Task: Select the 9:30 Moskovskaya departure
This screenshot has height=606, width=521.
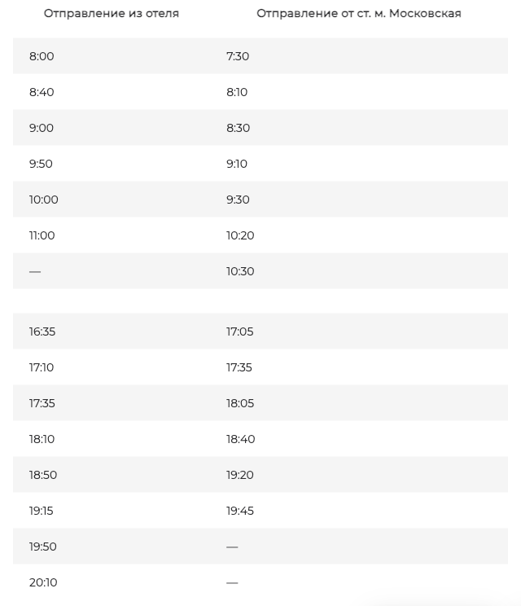Action: point(238,200)
